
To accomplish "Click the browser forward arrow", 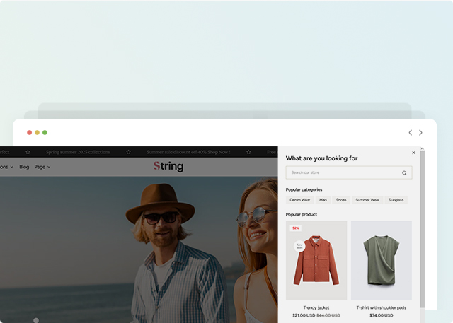I will point(420,133).
